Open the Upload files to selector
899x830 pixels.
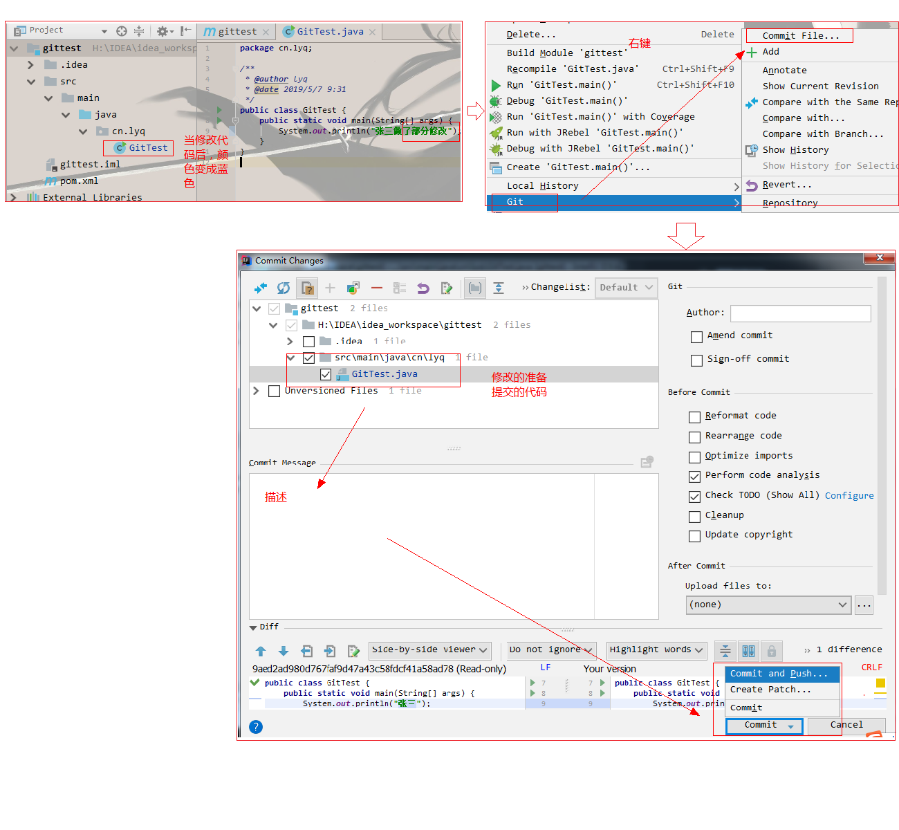pos(768,605)
